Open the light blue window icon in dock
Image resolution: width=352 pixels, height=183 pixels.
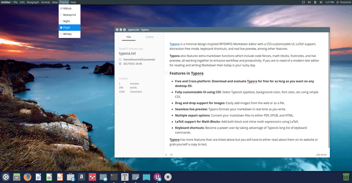tap(146, 177)
